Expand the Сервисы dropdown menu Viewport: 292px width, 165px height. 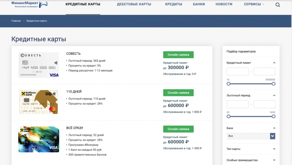[254, 4]
